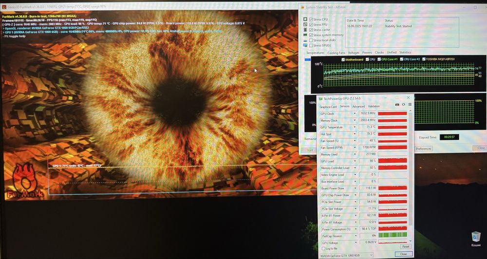Click the FurMark title bar icon
Image resolution: width=487 pixels, height=259 pixels.
pyautogui.click(x=4, y=6)
